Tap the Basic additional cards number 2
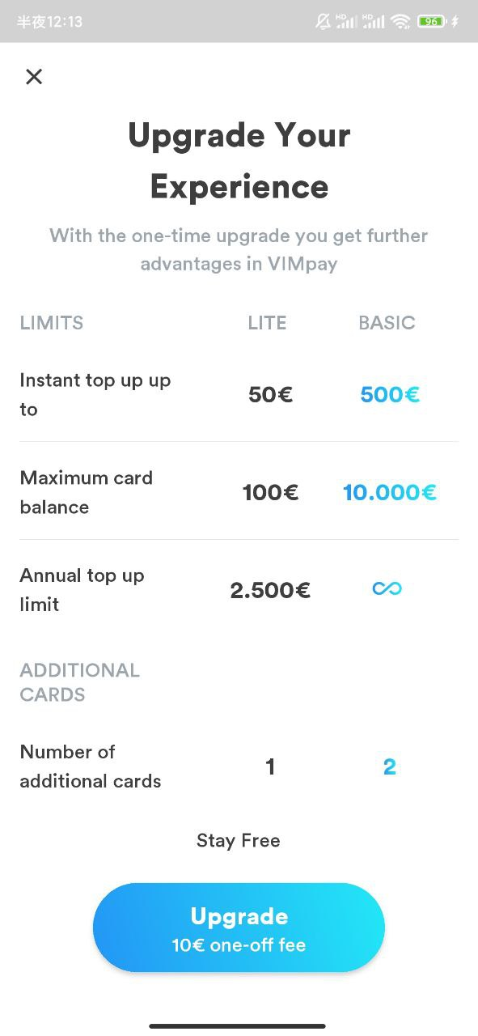Viewport: 478px width, 1036px height. [x=389, y=767]
